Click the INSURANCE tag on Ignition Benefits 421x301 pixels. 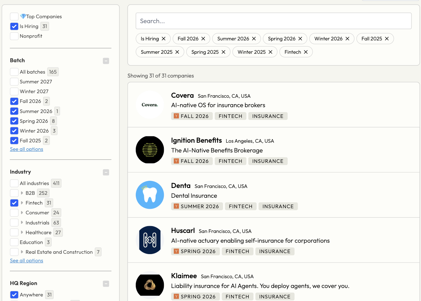pos(268,161)
